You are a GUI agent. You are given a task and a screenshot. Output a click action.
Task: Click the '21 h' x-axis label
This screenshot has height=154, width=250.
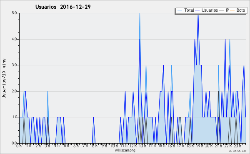(218, 146)
